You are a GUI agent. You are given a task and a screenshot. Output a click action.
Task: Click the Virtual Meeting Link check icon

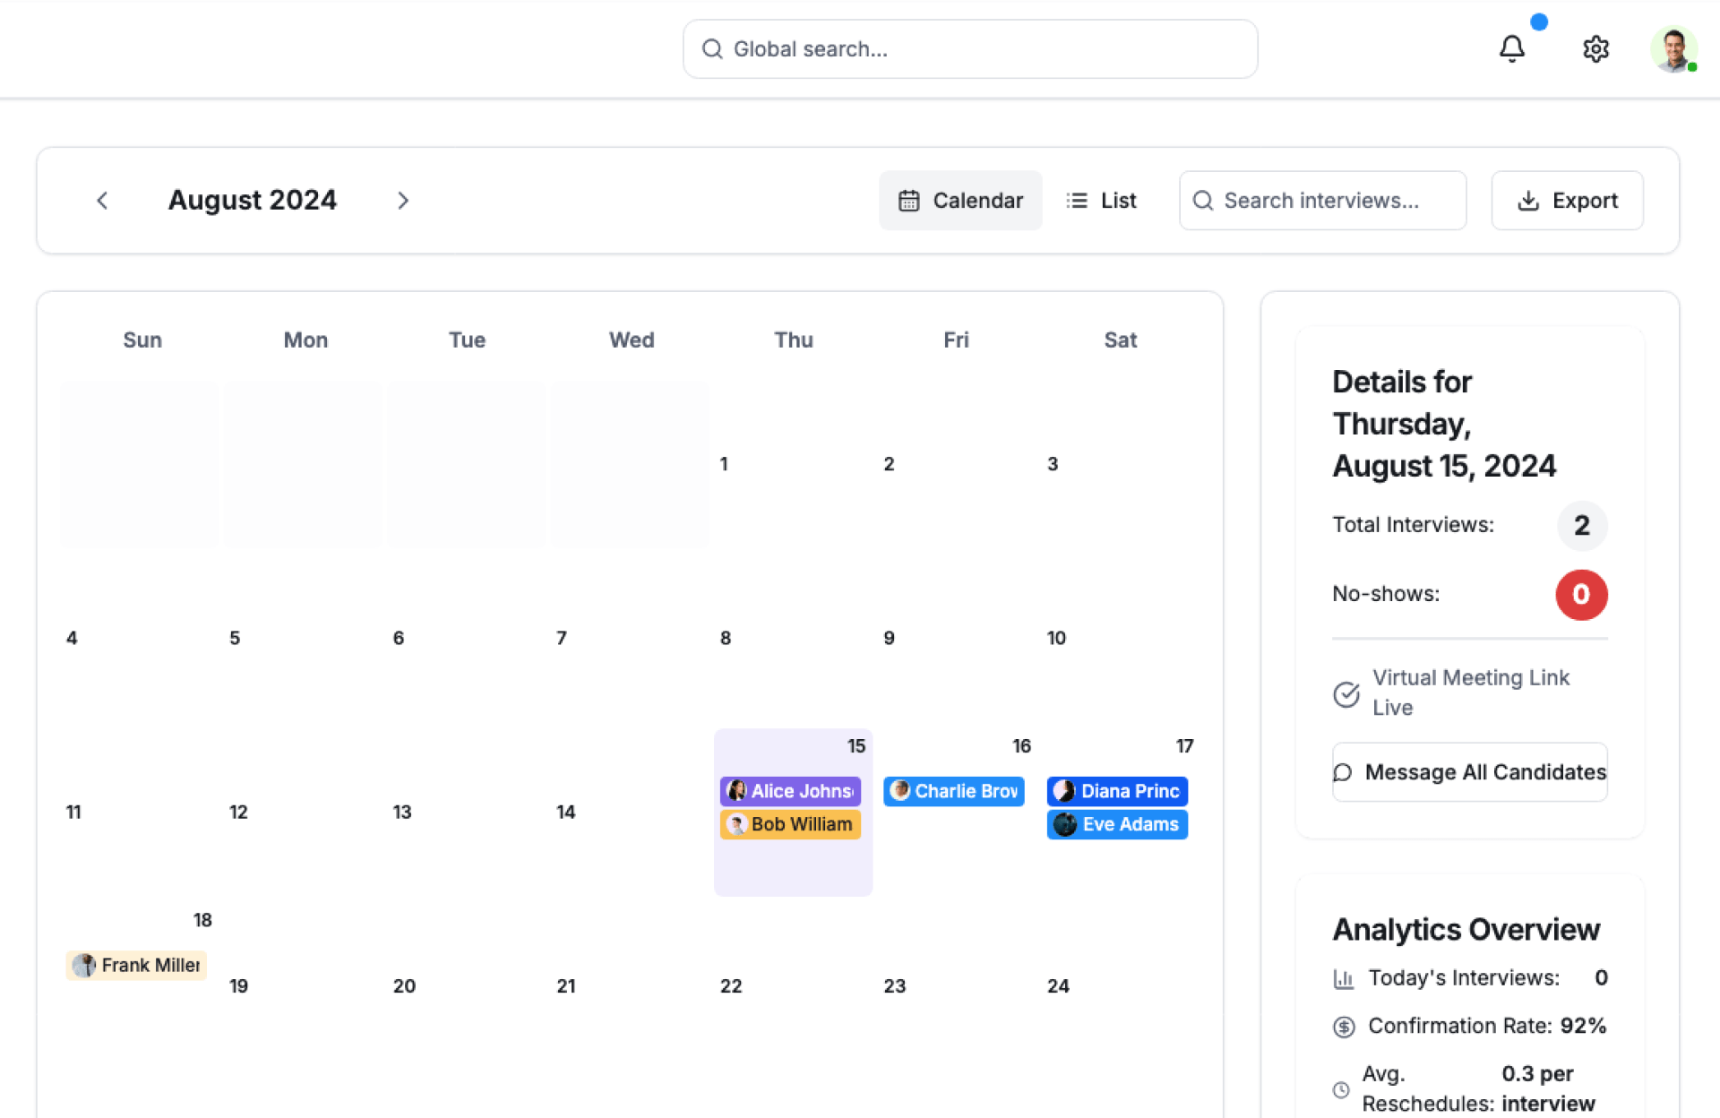tap(1346, 693)
